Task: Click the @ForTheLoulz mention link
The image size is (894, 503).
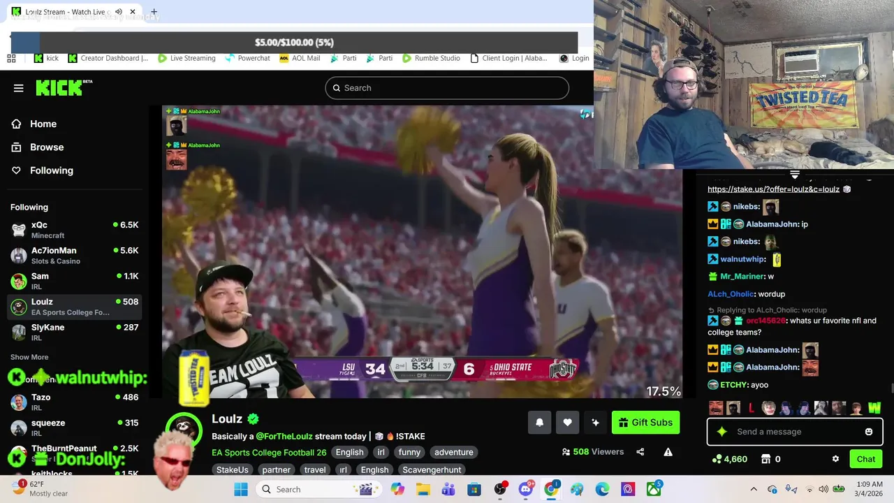Action: (x=284, y=436)
